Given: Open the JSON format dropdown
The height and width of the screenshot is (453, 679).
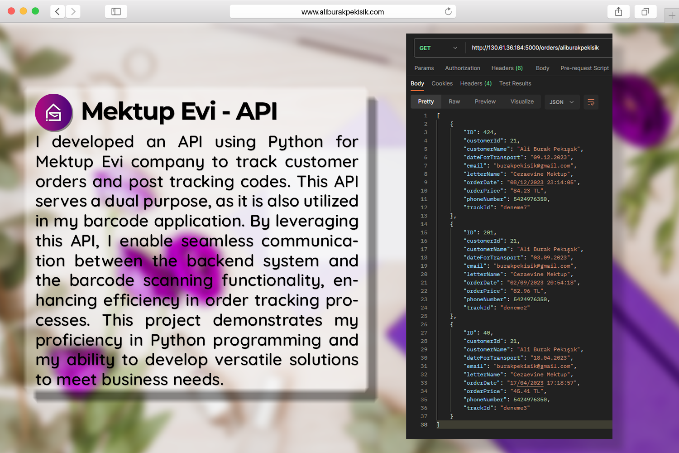Looking at the screenshot, I should click(562, 102).
